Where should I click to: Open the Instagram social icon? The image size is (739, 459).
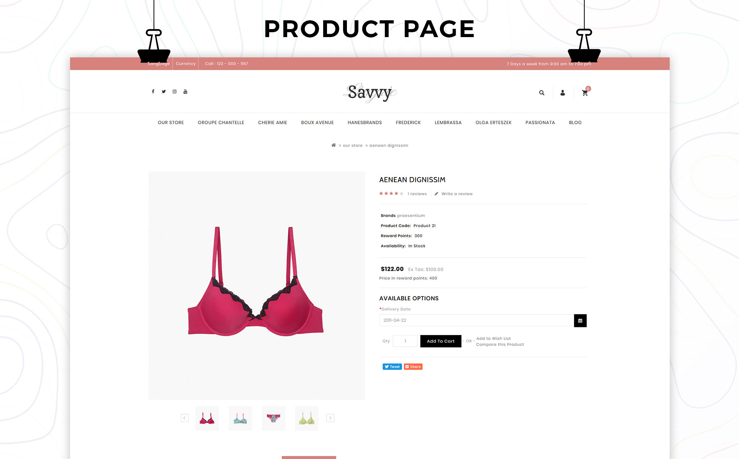[175, 91]
